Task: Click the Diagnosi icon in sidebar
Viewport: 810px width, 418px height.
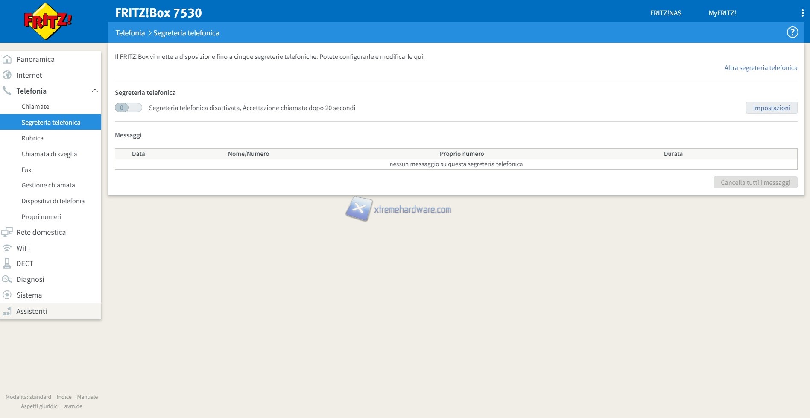Action: coord(7,279)
